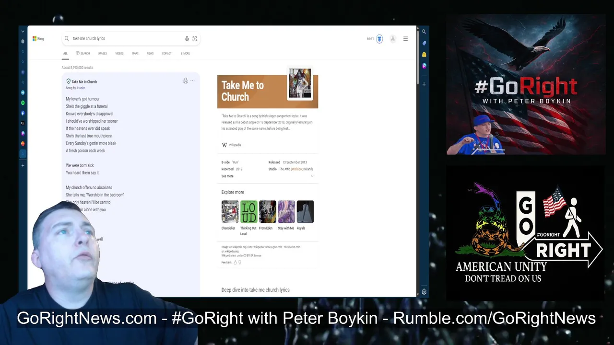Viewport: 614px width, 345px height.
Task: Click the Bing logo
Action: coord(38,39)
